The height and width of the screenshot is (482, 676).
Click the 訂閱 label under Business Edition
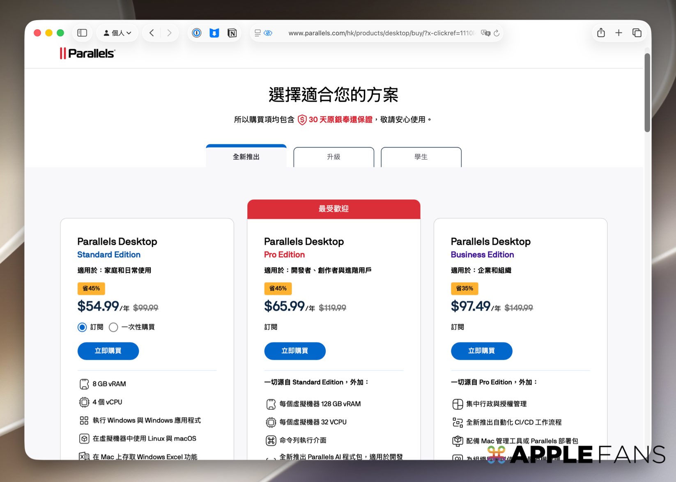[458, 327]
